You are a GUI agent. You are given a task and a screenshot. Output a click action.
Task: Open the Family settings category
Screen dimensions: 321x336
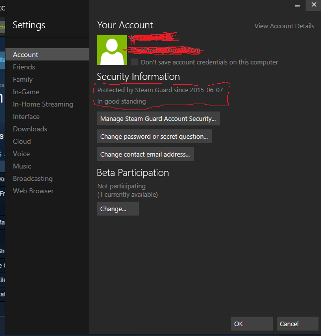point(23,79)
